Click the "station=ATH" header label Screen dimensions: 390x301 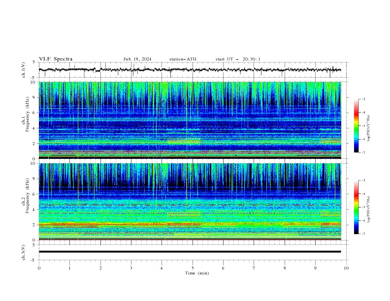coord(183,59)
